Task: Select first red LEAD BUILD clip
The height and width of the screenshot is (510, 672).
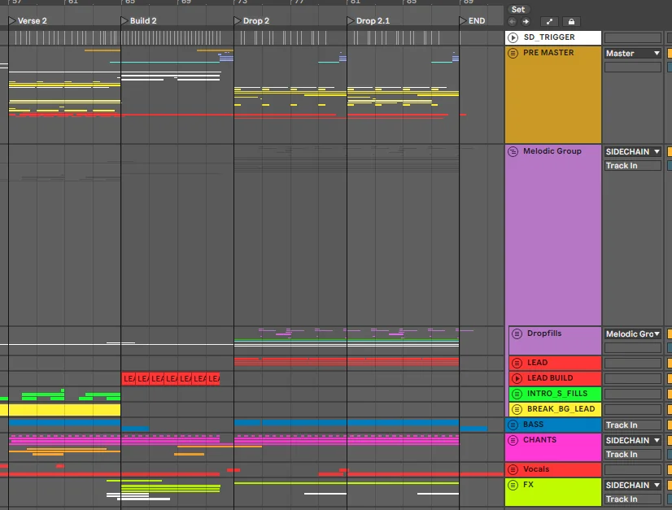Action: (129, 379)
